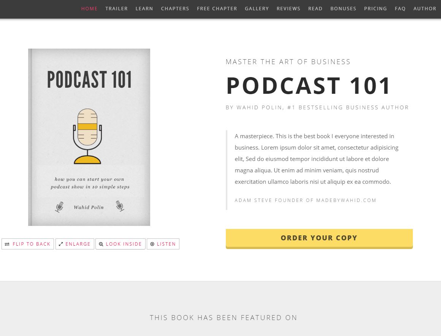Go to the Home nav item
This screenshot has height=336, width=441.
89,8
